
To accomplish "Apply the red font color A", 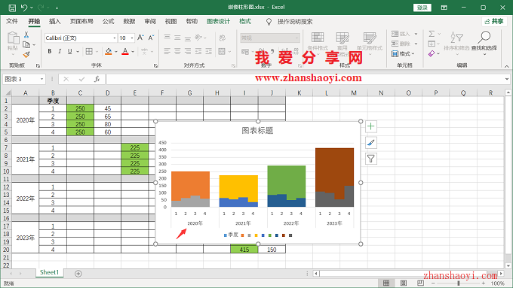I will point(125,51).
